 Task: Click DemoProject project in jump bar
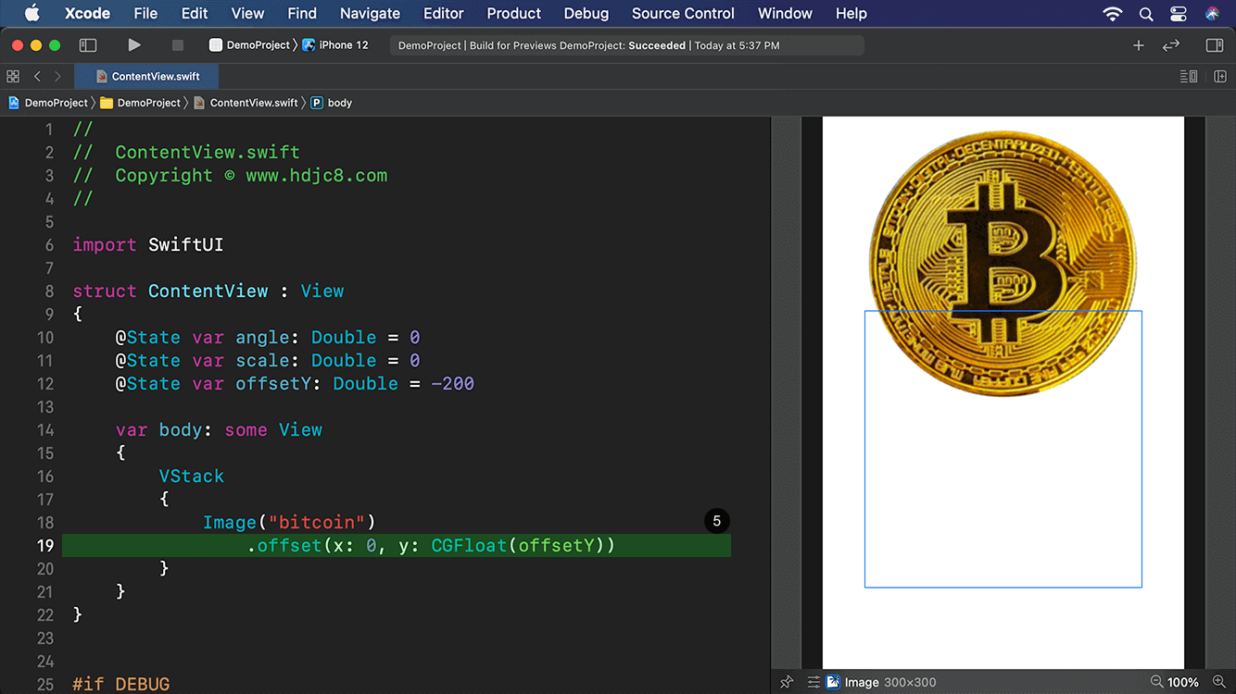click(x=48, y=103)
